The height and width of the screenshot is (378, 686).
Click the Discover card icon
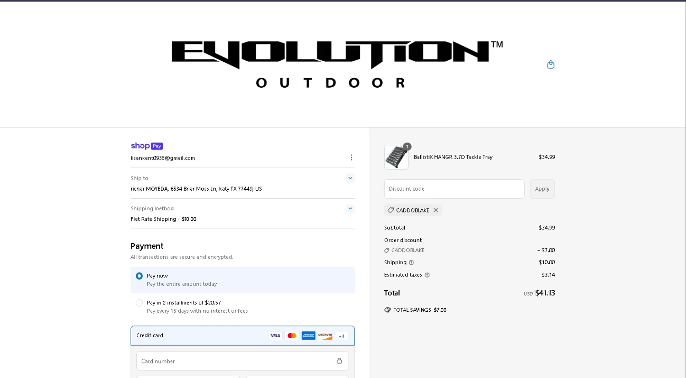325,335
